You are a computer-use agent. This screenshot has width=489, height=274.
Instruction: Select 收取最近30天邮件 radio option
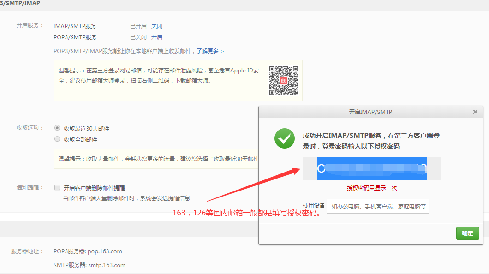[57, 128]
